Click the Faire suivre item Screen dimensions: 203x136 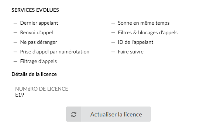click(x=131, y=52)
